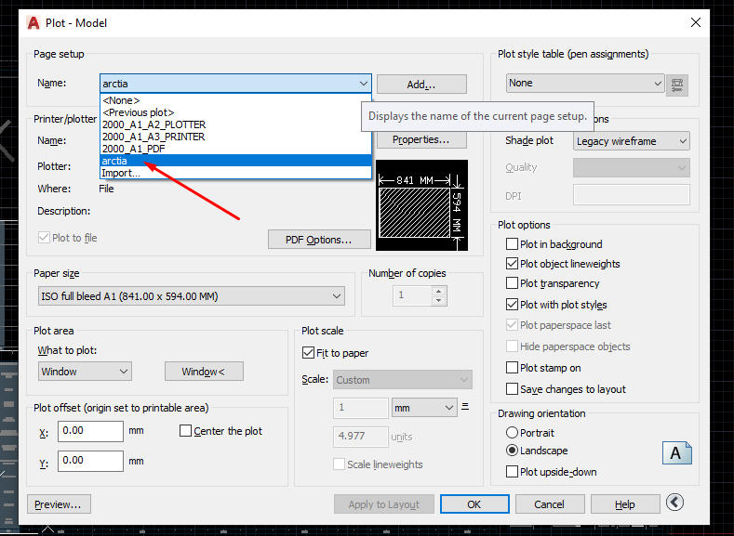Click the X plot offset input field
Viewport: 734px width, 536px height.
pos(90,431)
